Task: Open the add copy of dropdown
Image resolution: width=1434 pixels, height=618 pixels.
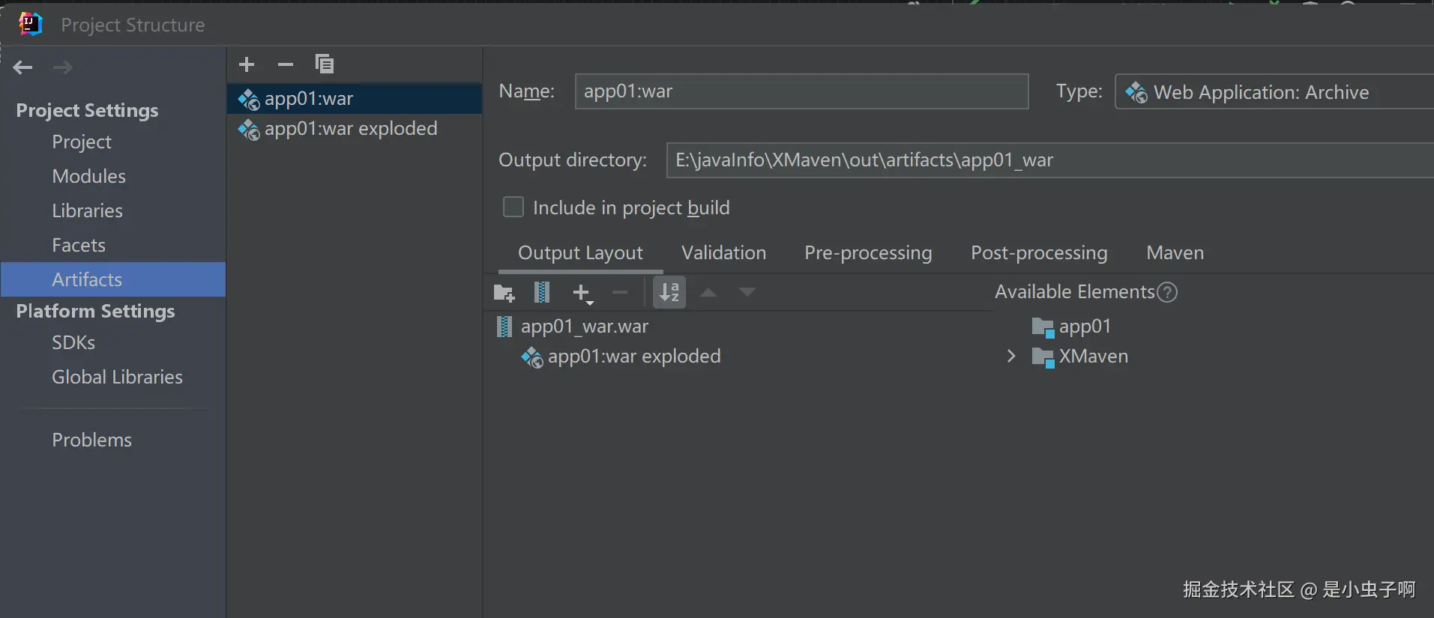Action: [582, 293]
